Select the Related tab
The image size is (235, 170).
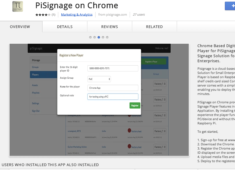pyautogui.click(x=154, y=27)
